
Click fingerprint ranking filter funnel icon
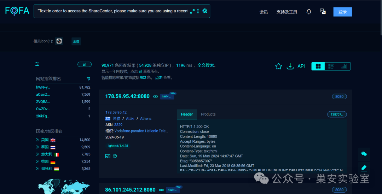click(x=88, y=79)
